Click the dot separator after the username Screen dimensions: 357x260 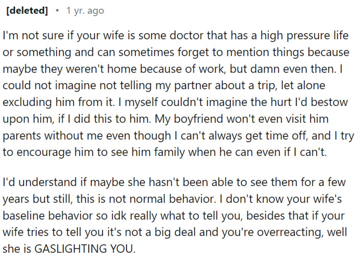(57, 11)
